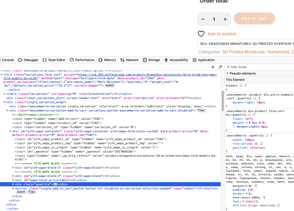The height and width of the screenshot is (211, 294).
Task: Open the Style Editor tab
Action: (54, 60)
